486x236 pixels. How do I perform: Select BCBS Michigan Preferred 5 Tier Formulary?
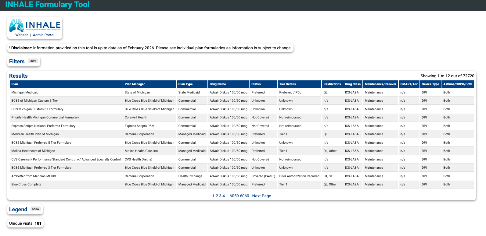(x=242, y=143)
